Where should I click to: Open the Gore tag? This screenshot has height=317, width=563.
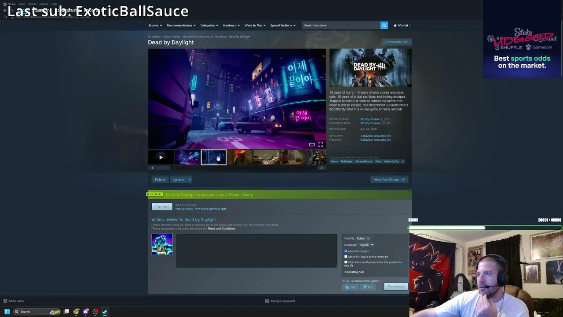click(x=378, y=162)
